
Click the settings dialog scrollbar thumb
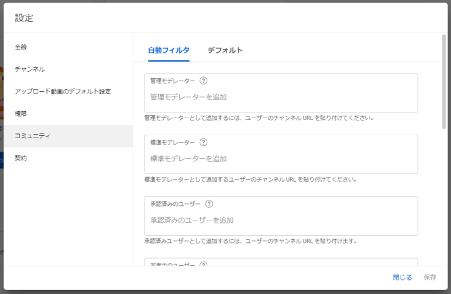click(444, 82)
